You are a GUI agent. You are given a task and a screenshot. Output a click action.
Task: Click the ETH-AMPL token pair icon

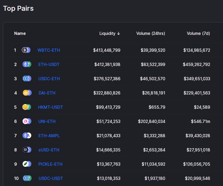click(x=27, y=135)
